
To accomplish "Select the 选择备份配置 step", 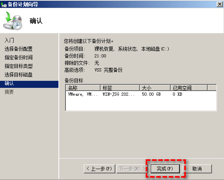I will click(18, 49).
